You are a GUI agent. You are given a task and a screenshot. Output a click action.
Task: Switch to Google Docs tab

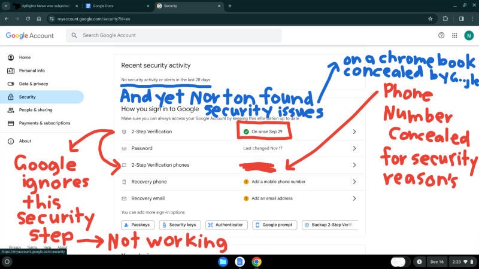pyautogui.click(x=117, y=6)
